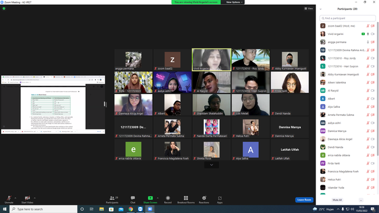Open Task View on the taskbar

tap(92, 209)
